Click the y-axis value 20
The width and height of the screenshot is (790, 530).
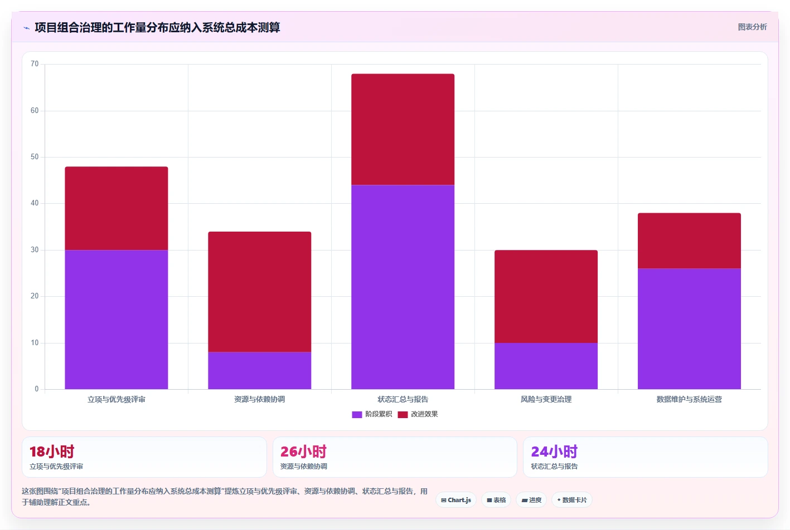[35, 296]
